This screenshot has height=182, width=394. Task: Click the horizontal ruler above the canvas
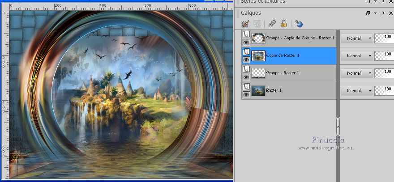tap(121, 7)
